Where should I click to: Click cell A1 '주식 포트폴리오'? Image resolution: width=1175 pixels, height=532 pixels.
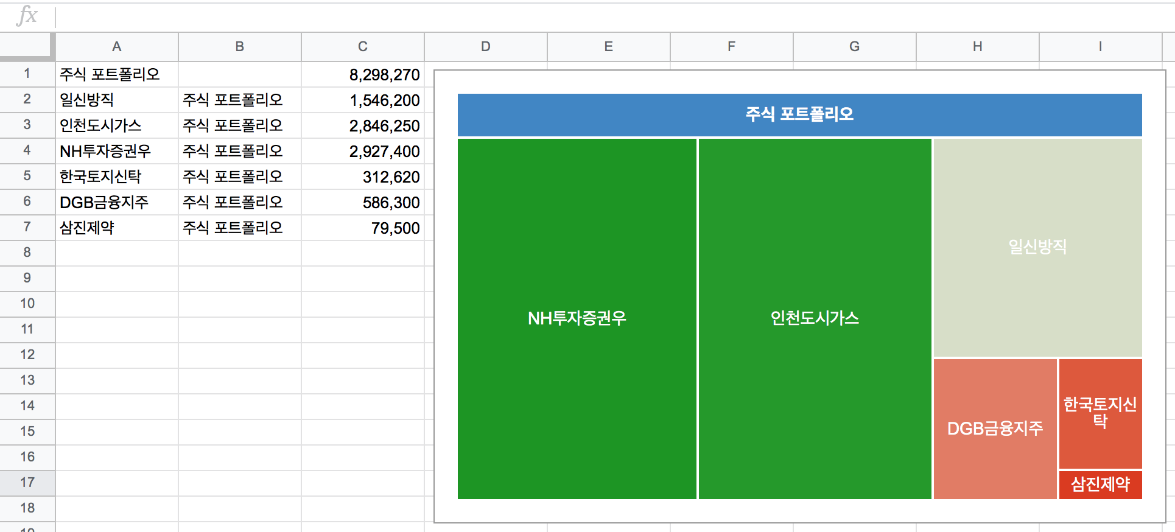click(117, 74)
